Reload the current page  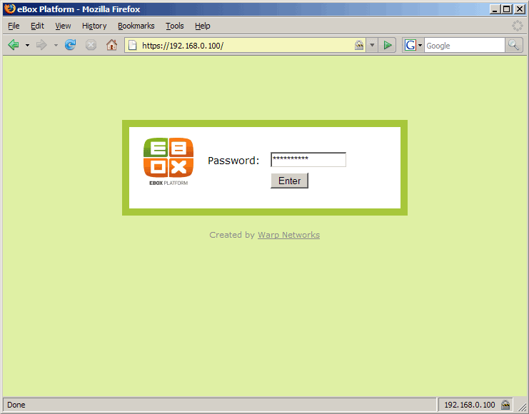[70, 45]
